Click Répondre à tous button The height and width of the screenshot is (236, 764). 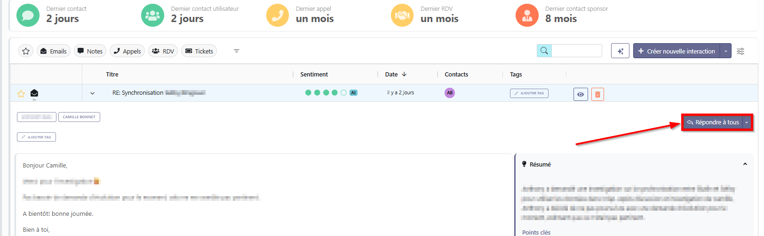[x=712, y=122]
